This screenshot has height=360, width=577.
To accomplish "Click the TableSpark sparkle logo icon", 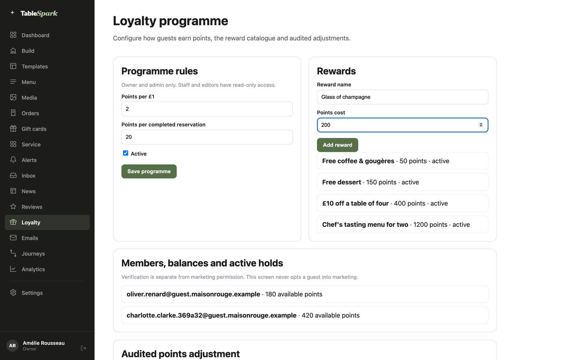I will [12, 13].
